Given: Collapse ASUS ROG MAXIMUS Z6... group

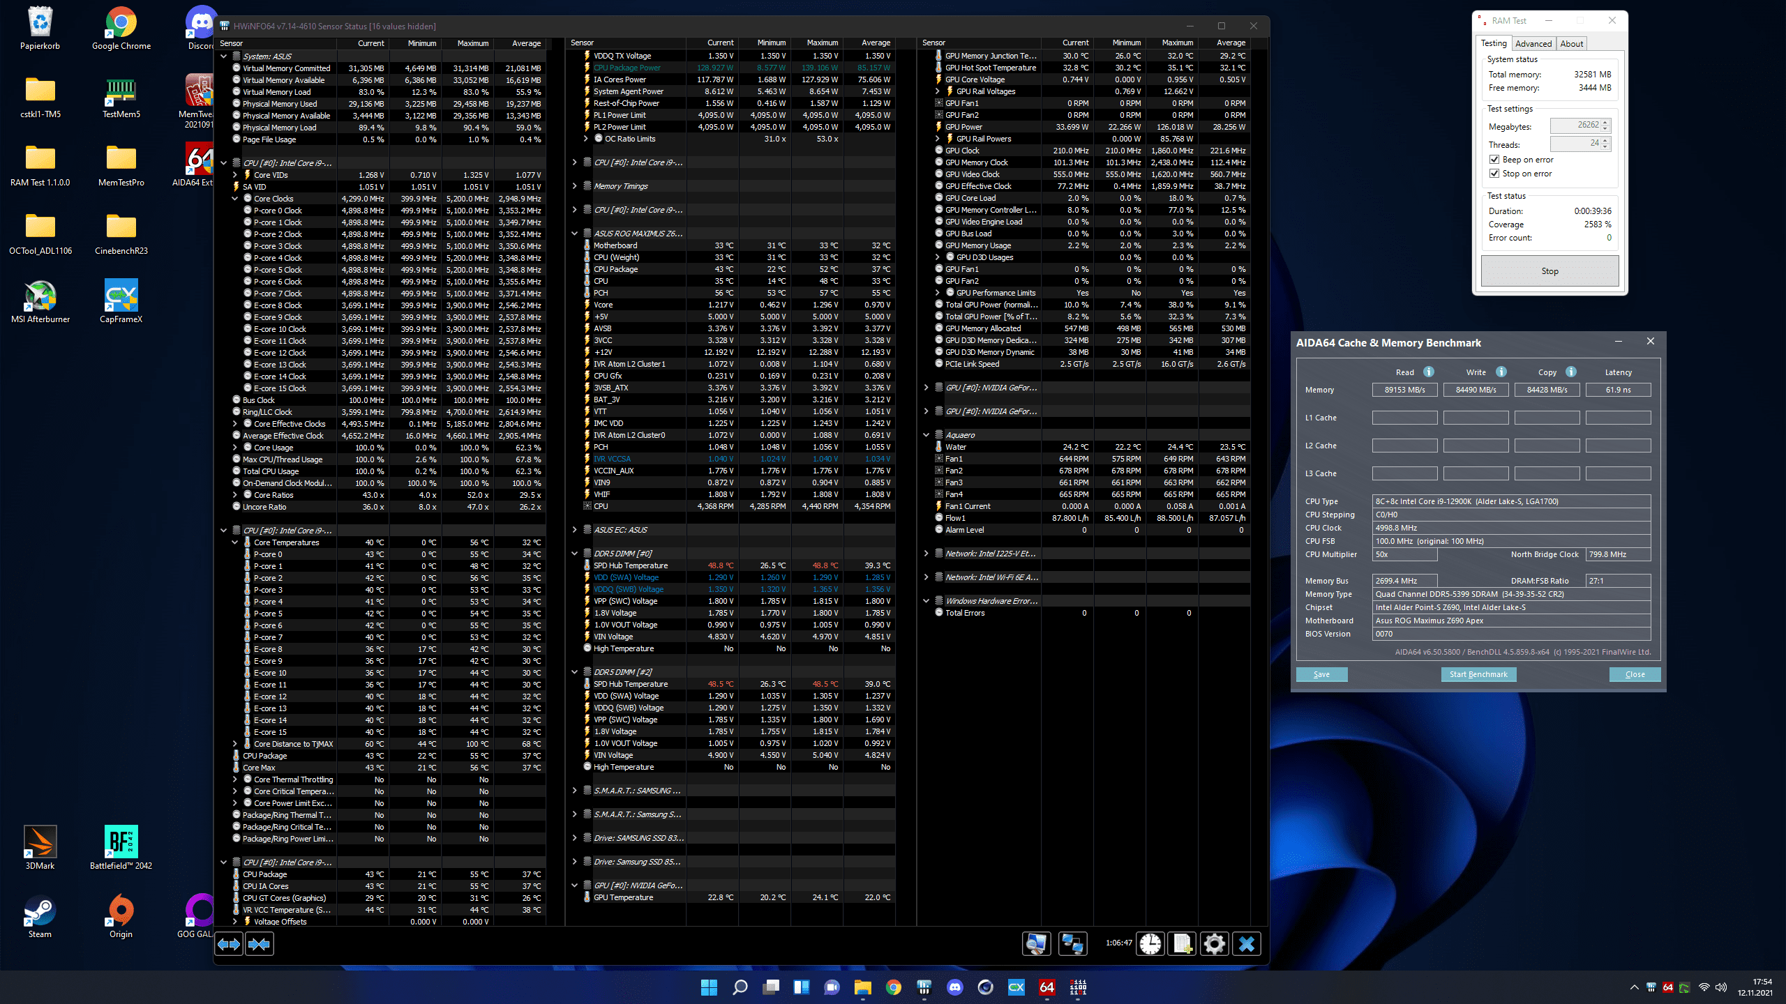Looking at the screenshot, I should point(575,234).
